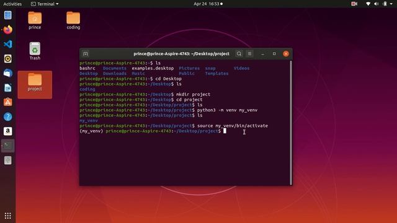Open the clock and calendar panel
The height and width of the screenshot is (223, 397).
[208, 4]
